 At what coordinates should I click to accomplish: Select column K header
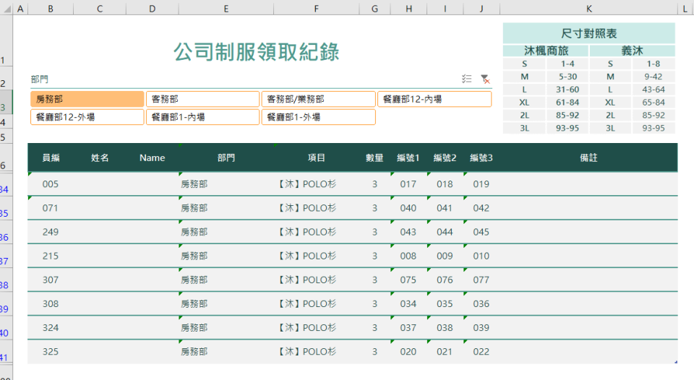[588, 7]
